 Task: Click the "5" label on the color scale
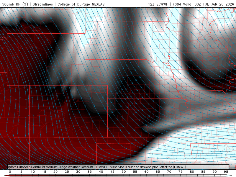[21, 172]
